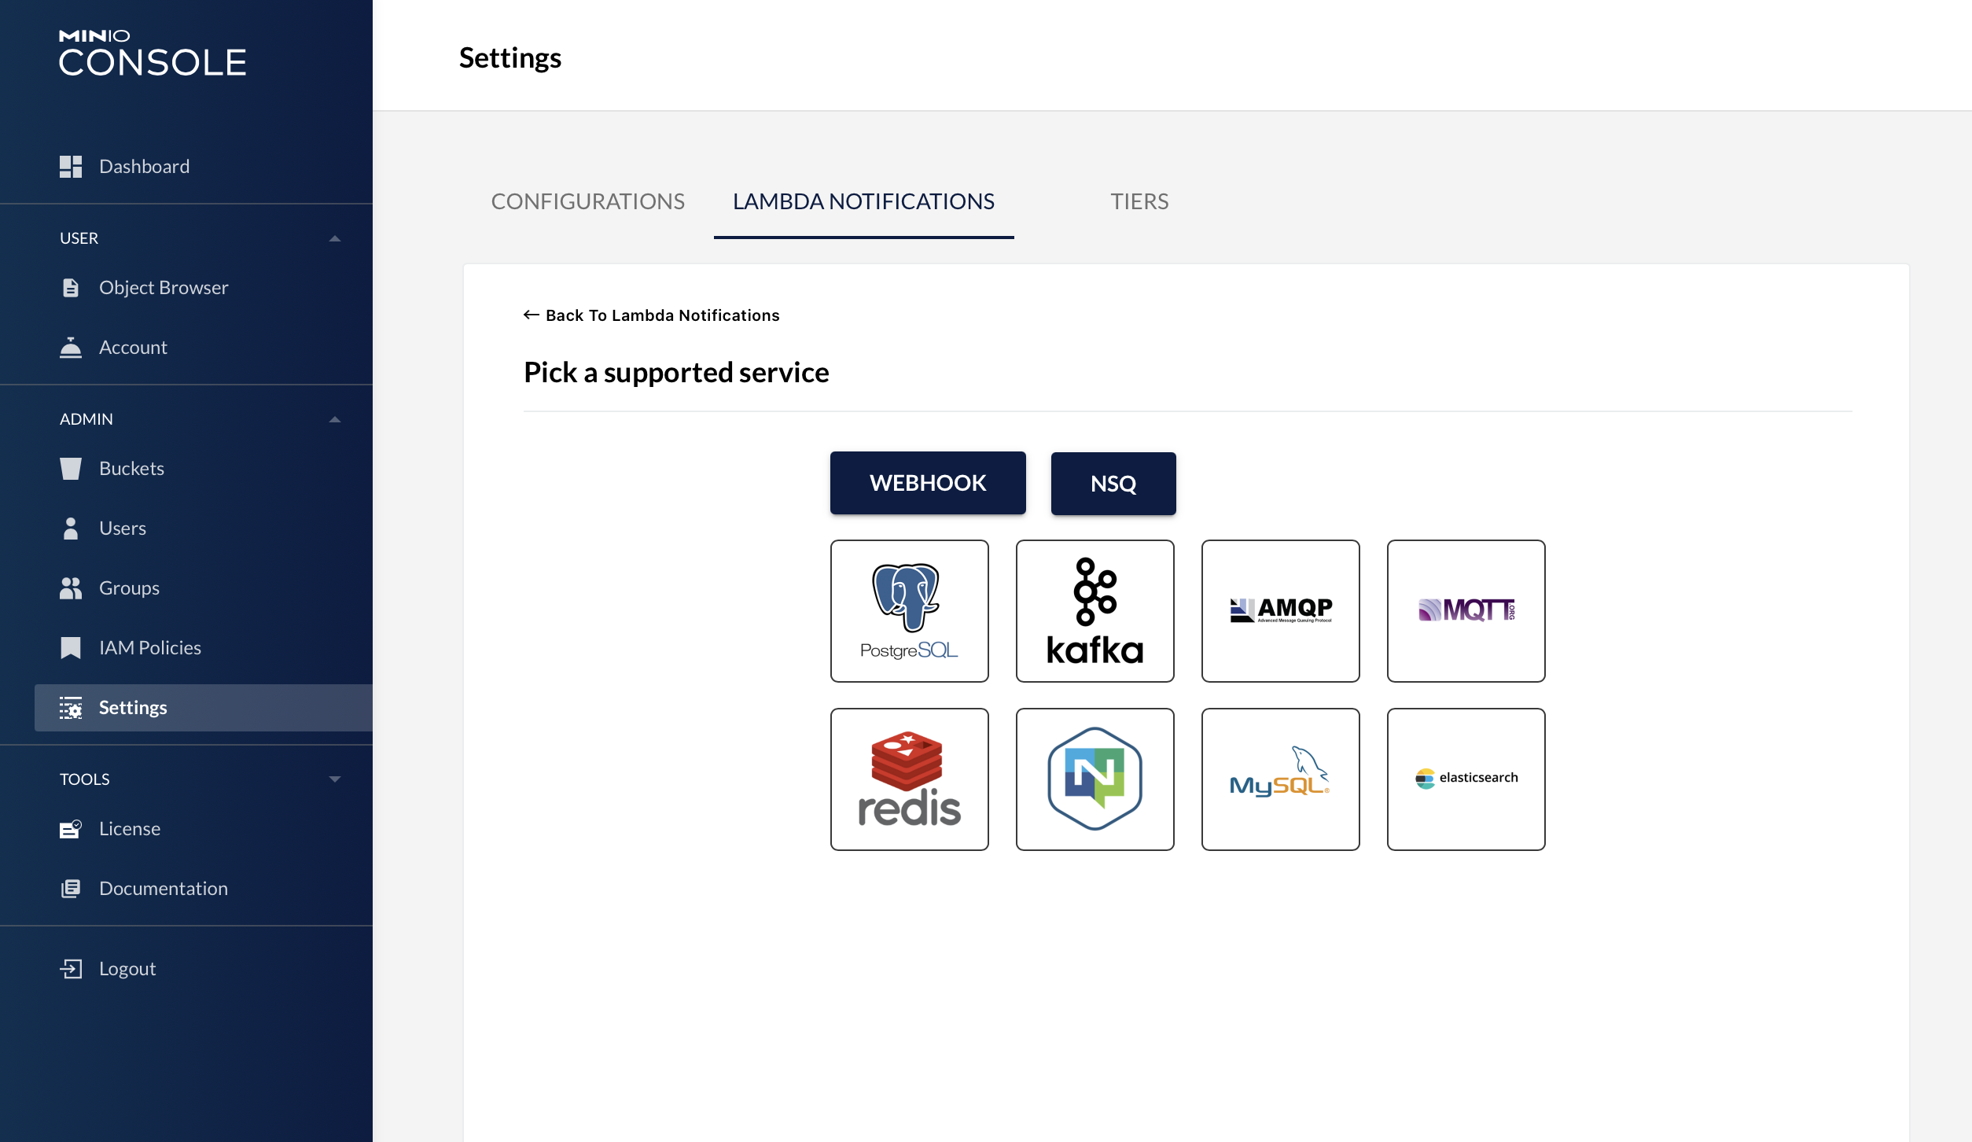Choose the Elasticsearch service tile
The height and width of the screenshot is (1142, 1972).
[x=1466, y=779]
